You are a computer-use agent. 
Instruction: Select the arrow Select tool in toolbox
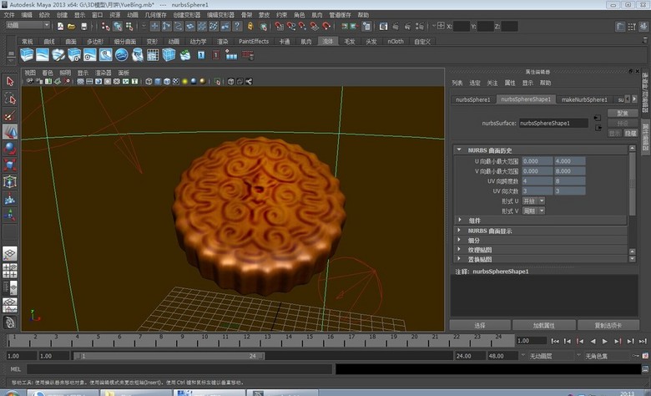pyautogui.click(x=10, y=82)
